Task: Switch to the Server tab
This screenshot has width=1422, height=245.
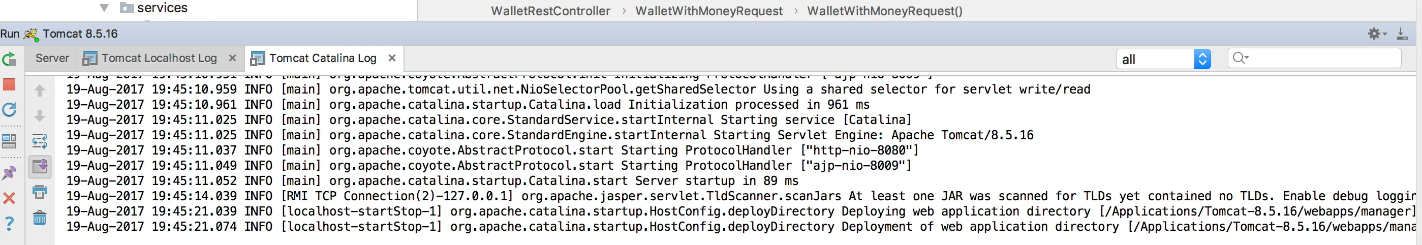Action: pyautogui.click(x=52, y=58)
